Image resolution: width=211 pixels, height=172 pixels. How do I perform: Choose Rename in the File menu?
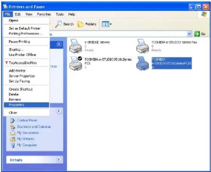point(27,100)
